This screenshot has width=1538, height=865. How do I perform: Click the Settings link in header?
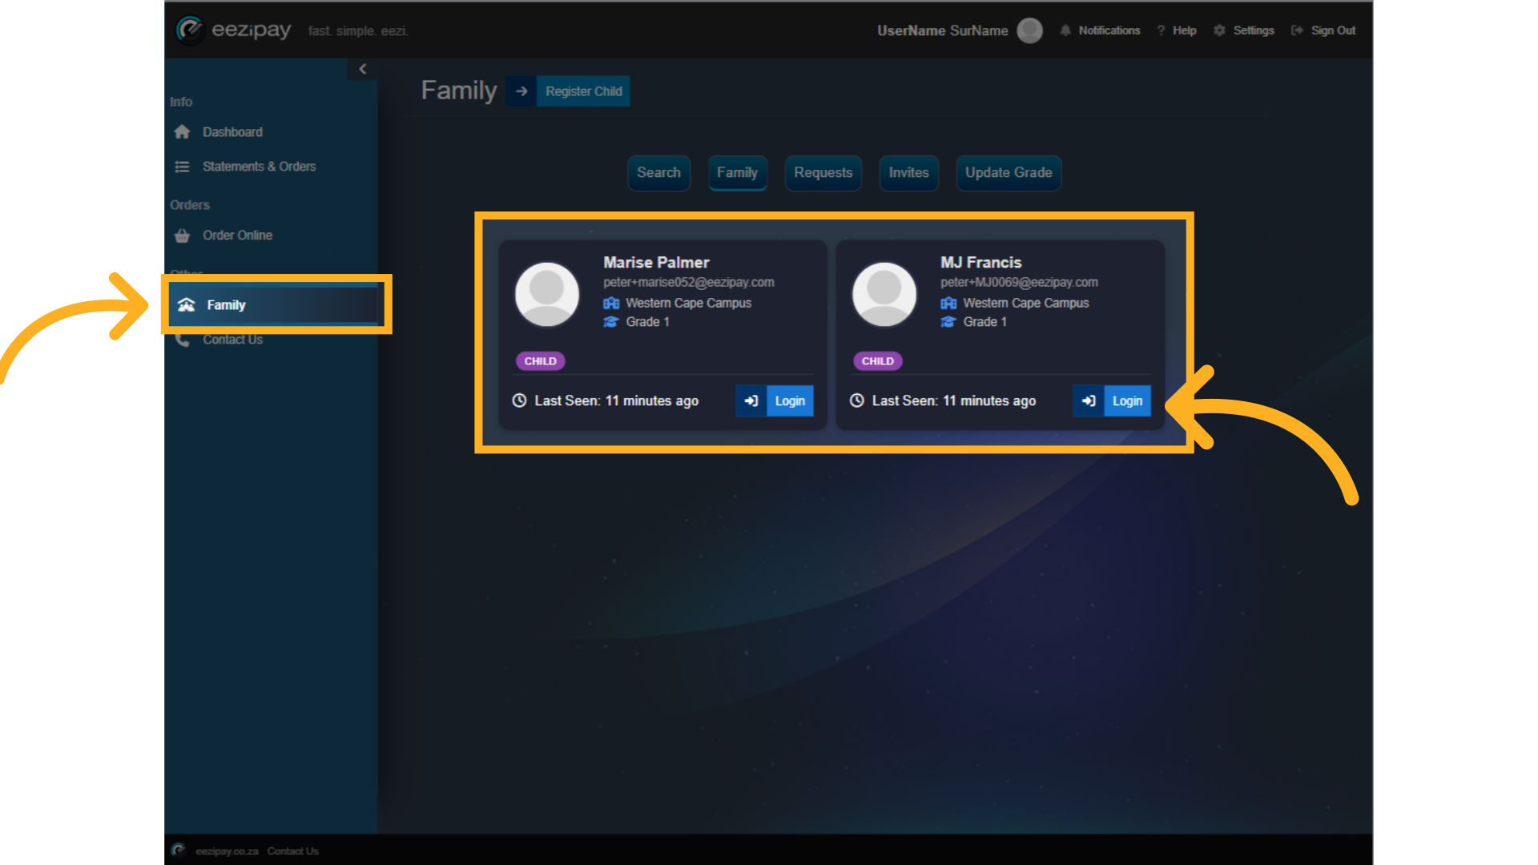tap(1254, 30)
